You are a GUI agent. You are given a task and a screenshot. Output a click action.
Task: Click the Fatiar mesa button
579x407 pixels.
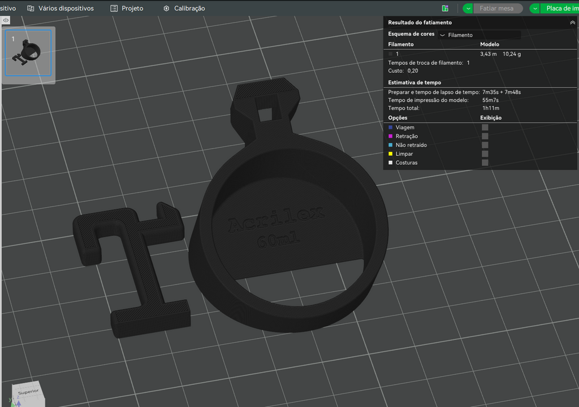click(496, 8)
